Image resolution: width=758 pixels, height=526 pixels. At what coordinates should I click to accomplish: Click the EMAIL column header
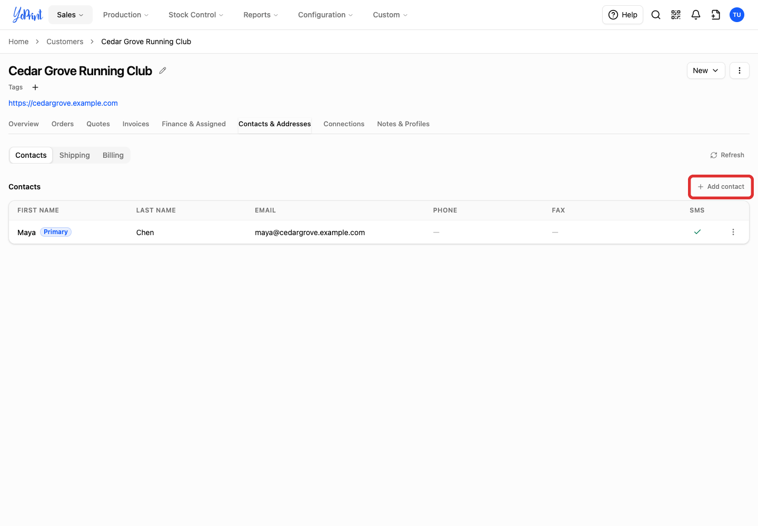(x=265, y=210)
